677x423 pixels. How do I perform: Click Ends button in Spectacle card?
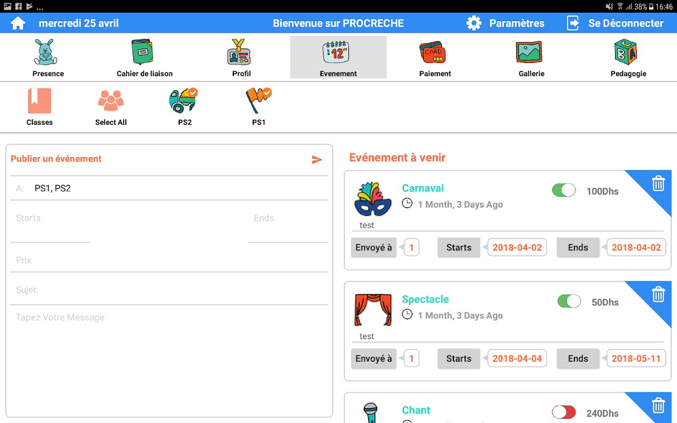click(578, 358)
